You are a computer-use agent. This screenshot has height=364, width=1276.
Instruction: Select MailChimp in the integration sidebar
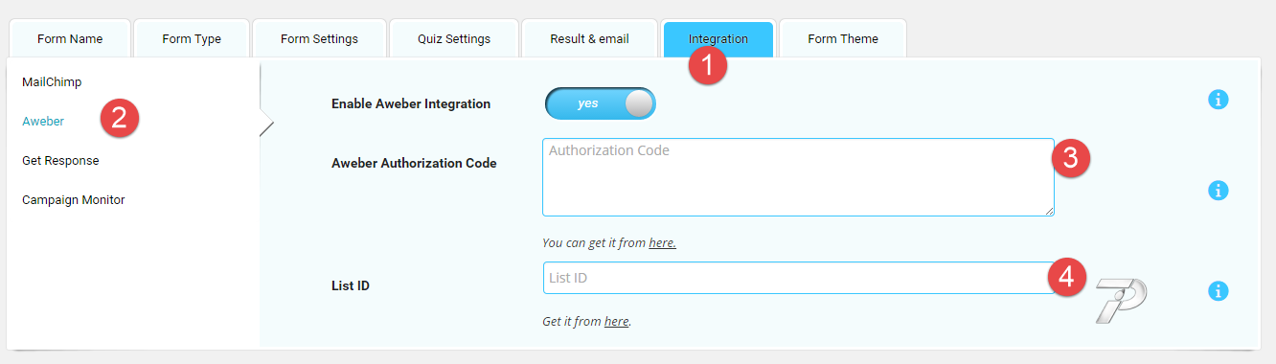52,82
